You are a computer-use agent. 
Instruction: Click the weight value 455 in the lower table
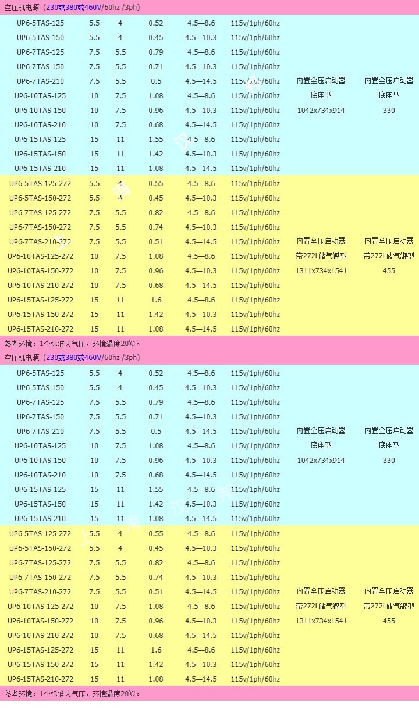coord(389,621)
